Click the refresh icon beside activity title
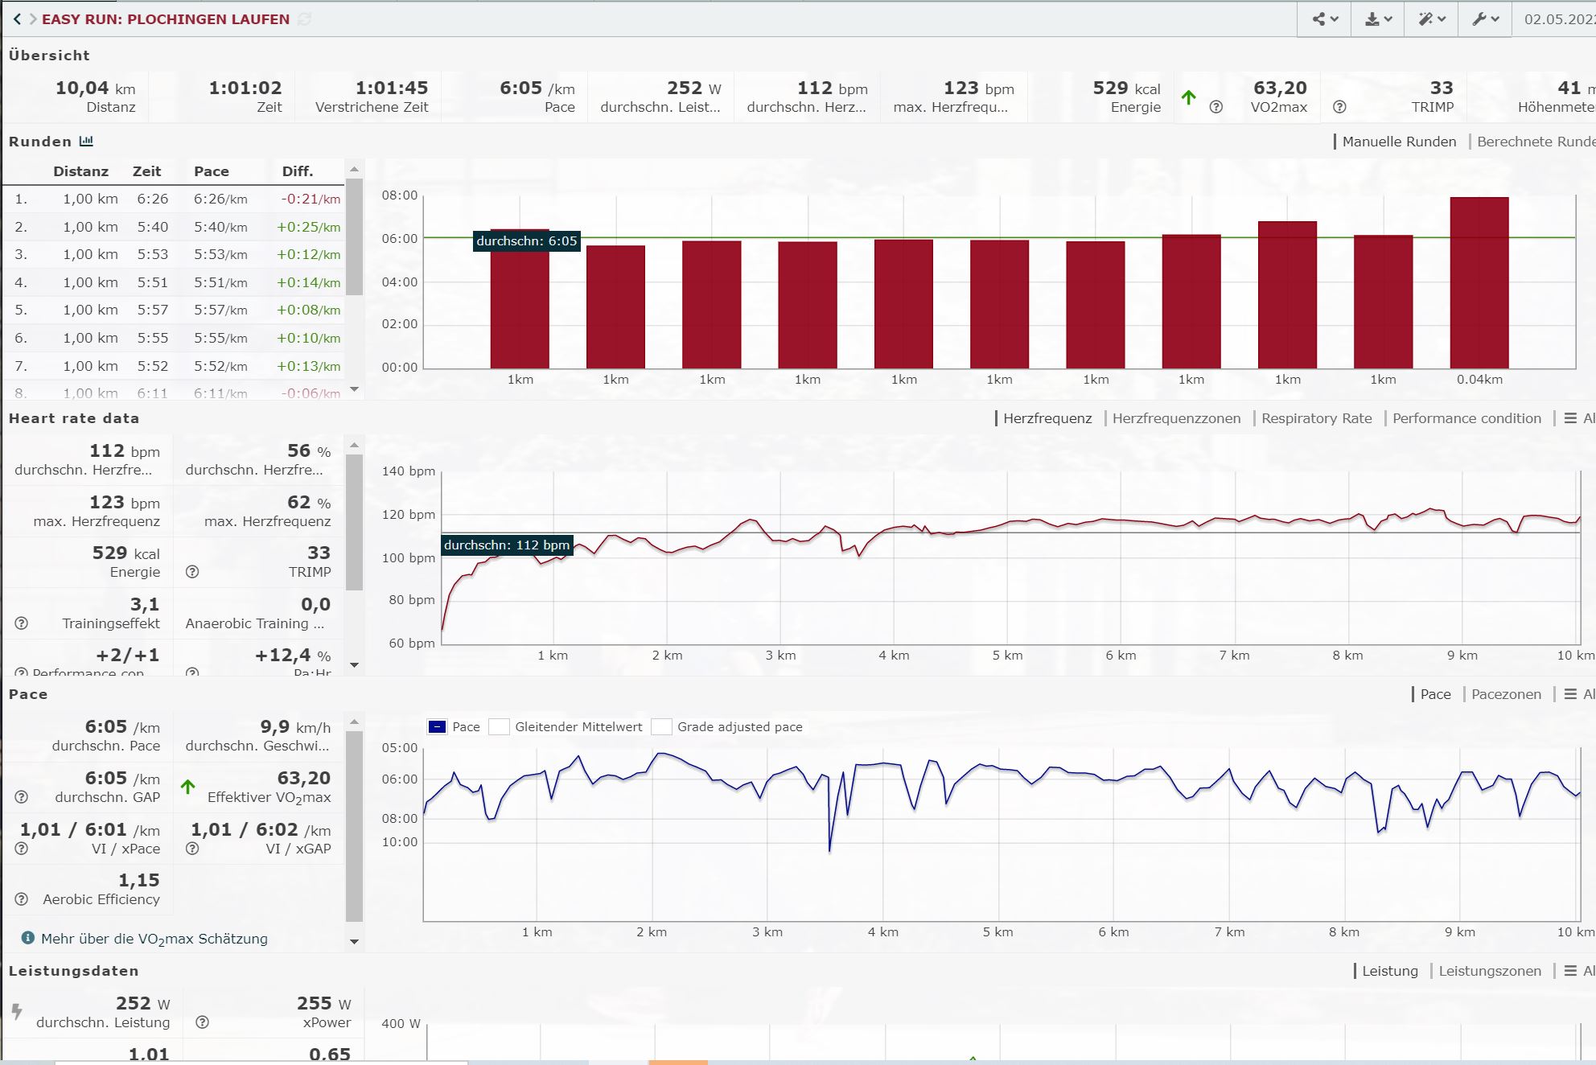 point(304,19)
